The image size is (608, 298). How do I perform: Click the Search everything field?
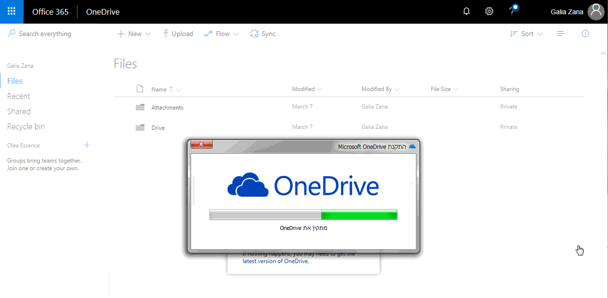[x=44, y=33]
